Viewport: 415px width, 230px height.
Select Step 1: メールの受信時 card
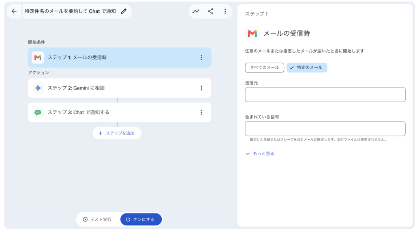120,57
